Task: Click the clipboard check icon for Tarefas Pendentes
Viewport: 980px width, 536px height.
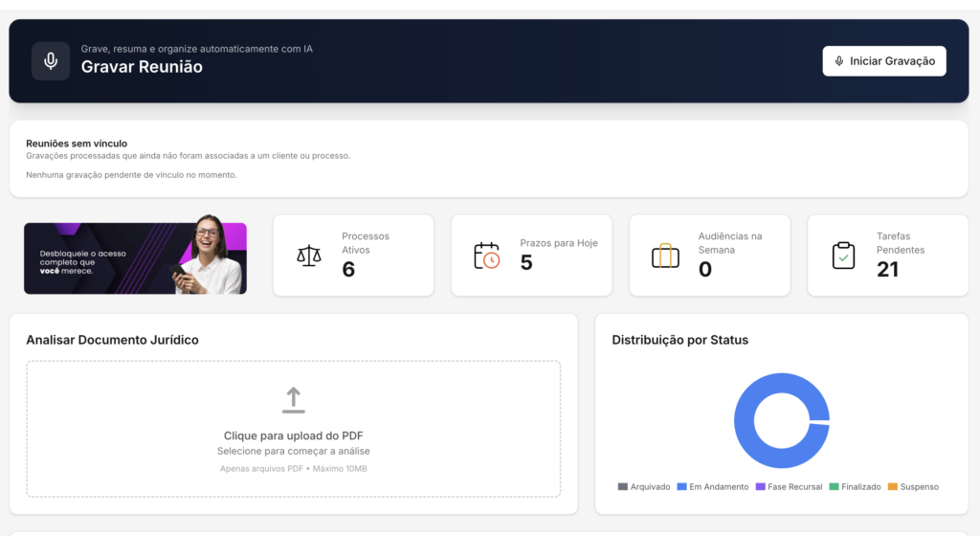Action: (x=843, y=256)
